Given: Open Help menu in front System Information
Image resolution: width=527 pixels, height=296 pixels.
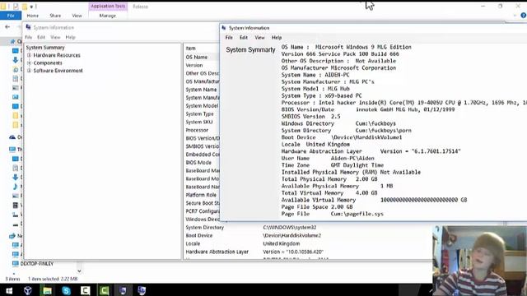Looking at the screenshot, I should pos(277,38).
